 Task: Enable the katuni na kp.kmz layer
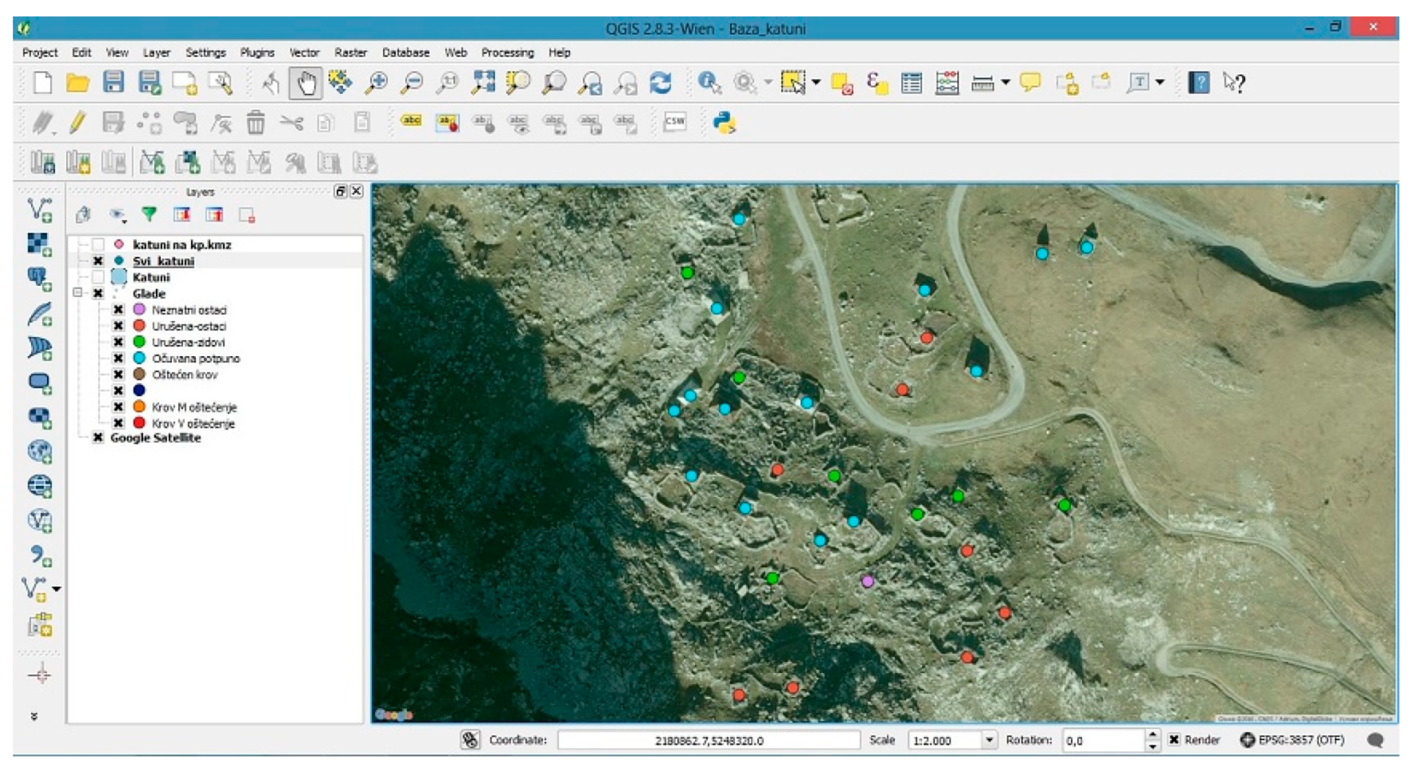(98, 244)
